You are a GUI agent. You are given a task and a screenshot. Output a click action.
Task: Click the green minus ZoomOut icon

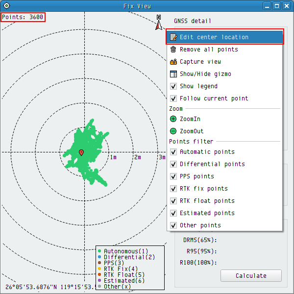coord(173,131)
